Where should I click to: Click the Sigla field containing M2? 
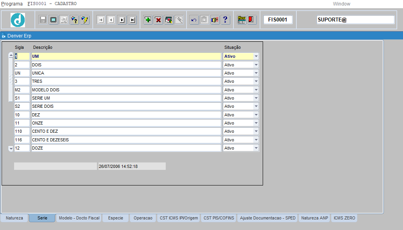click(22, 90)
